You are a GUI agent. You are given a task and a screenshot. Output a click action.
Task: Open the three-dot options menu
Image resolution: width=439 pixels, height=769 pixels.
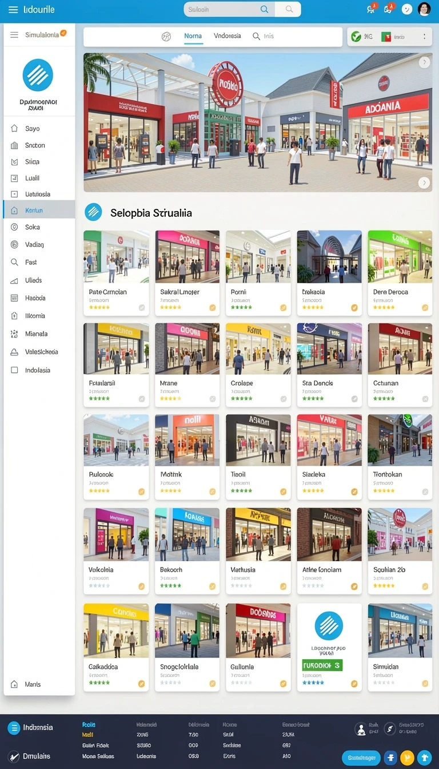click(x=424, y=37)
